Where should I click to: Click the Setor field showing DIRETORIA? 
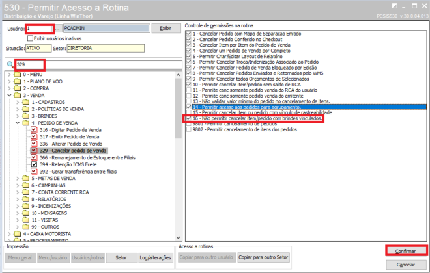point(106,48)
